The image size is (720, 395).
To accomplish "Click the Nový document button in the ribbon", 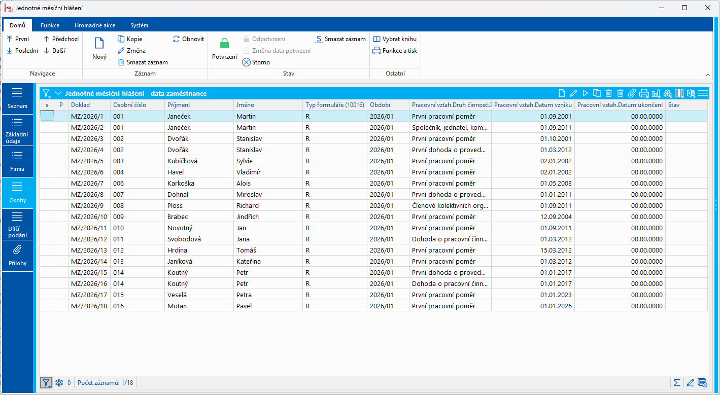I will point(99,49).
